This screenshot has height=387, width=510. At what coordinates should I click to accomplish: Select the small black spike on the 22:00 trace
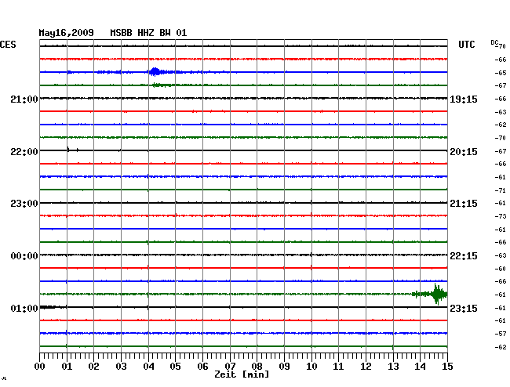[68, 149]
